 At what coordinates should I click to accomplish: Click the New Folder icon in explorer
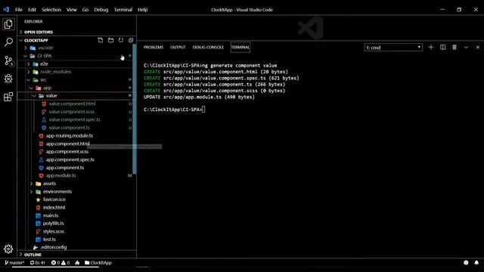[x=110, y=40]
